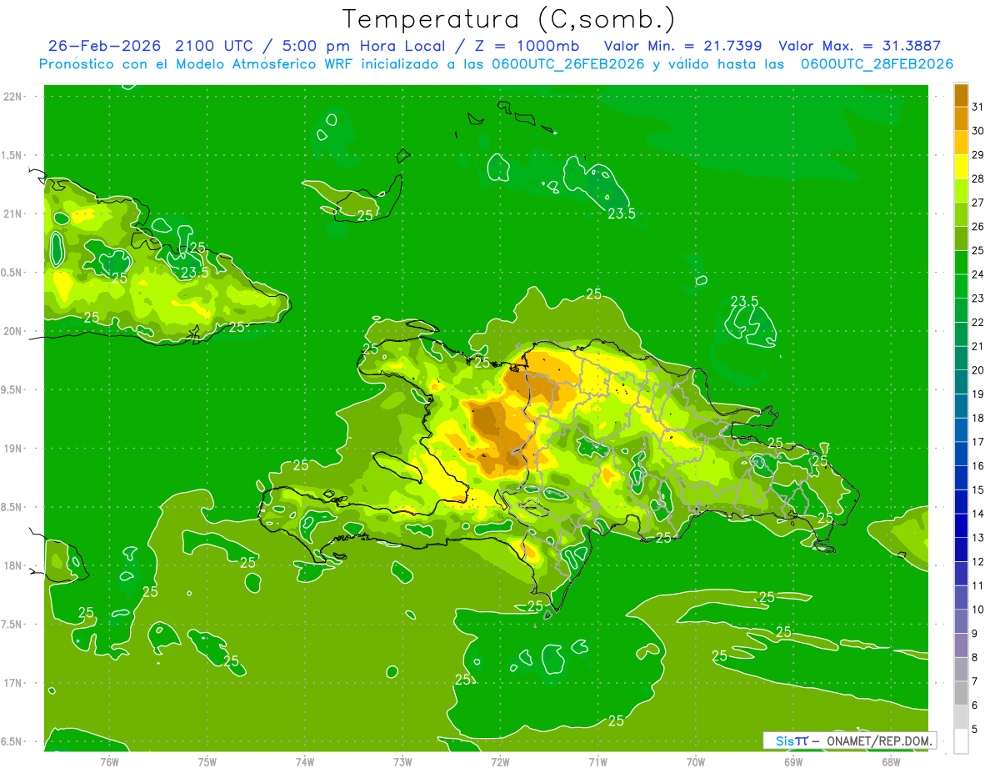
Task: Click the '76W' longitude axis label
Action: [x=109, y=761]
